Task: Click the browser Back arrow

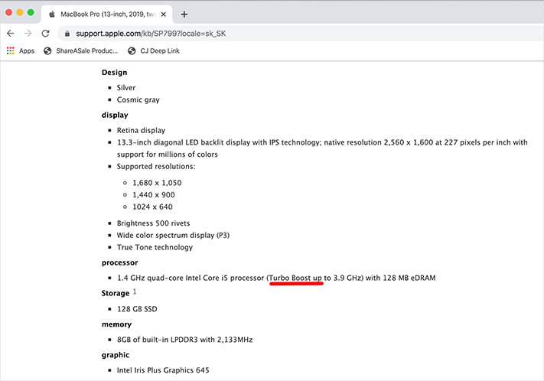Action: pos(10,34)
